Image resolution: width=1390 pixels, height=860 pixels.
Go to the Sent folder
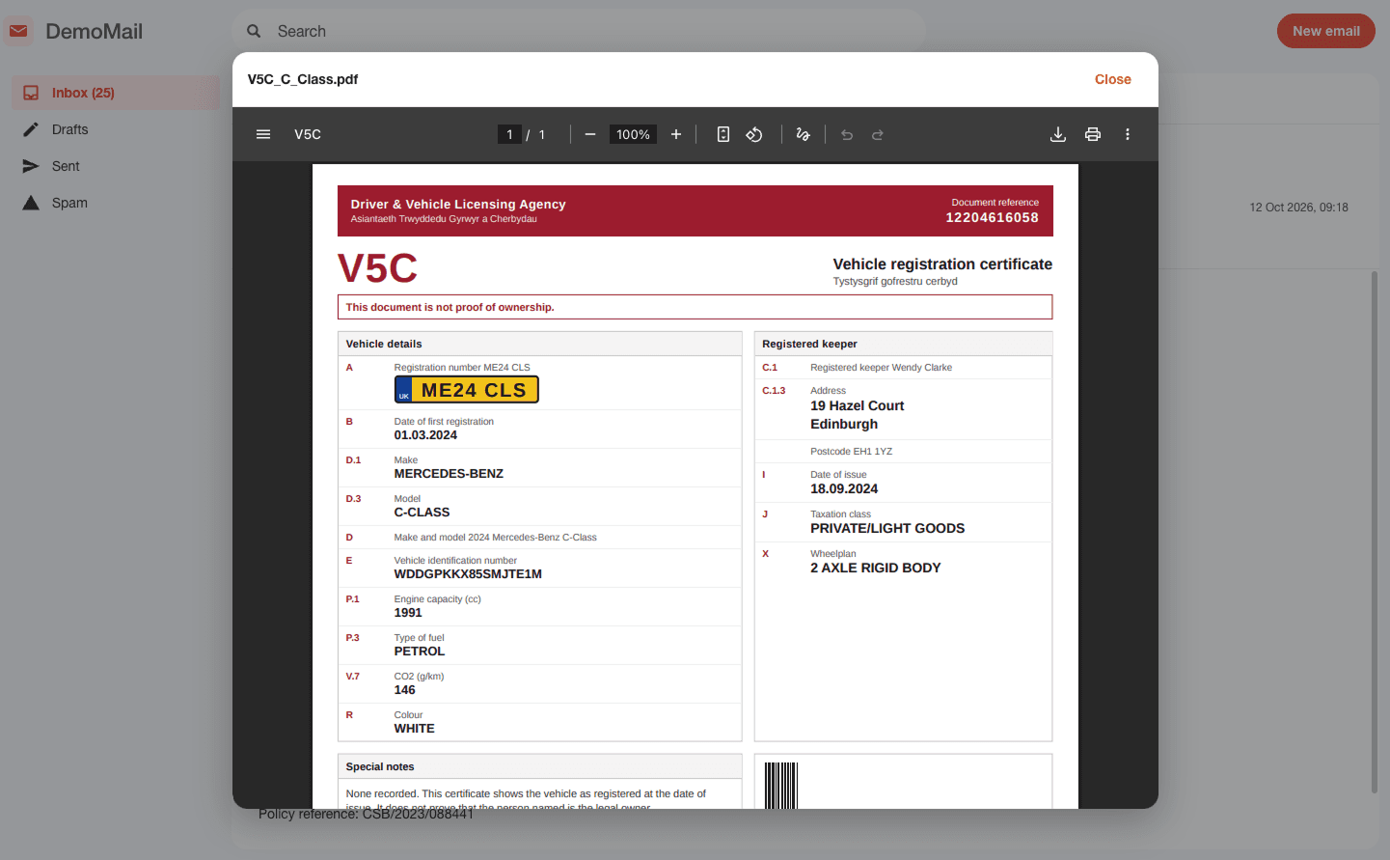[x=116, y=166]
